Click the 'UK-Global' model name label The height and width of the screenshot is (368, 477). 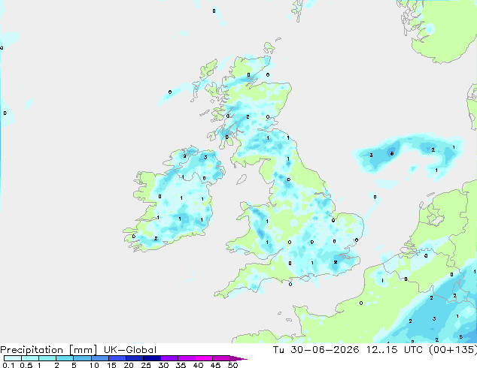(x=130, y=350)
